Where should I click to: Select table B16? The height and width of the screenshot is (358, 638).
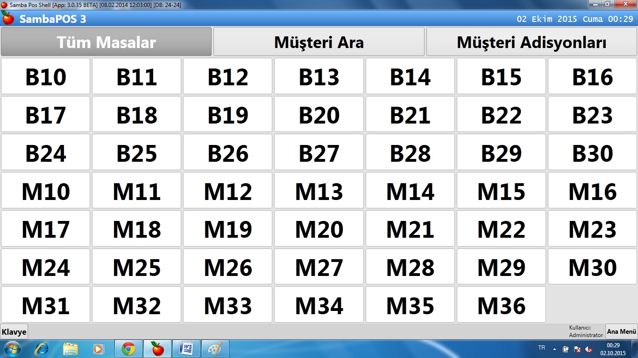(x=592, y=76)
